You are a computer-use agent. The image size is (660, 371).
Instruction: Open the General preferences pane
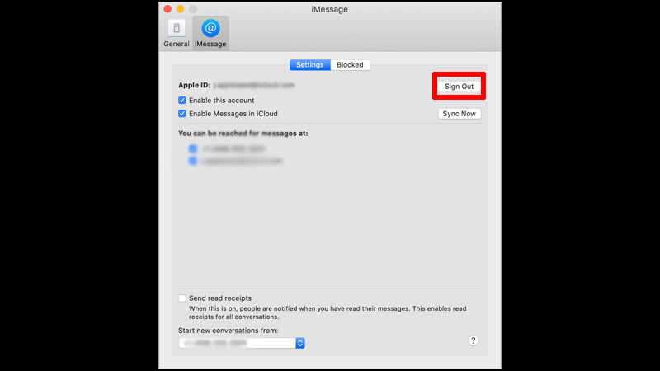[177, 34]
